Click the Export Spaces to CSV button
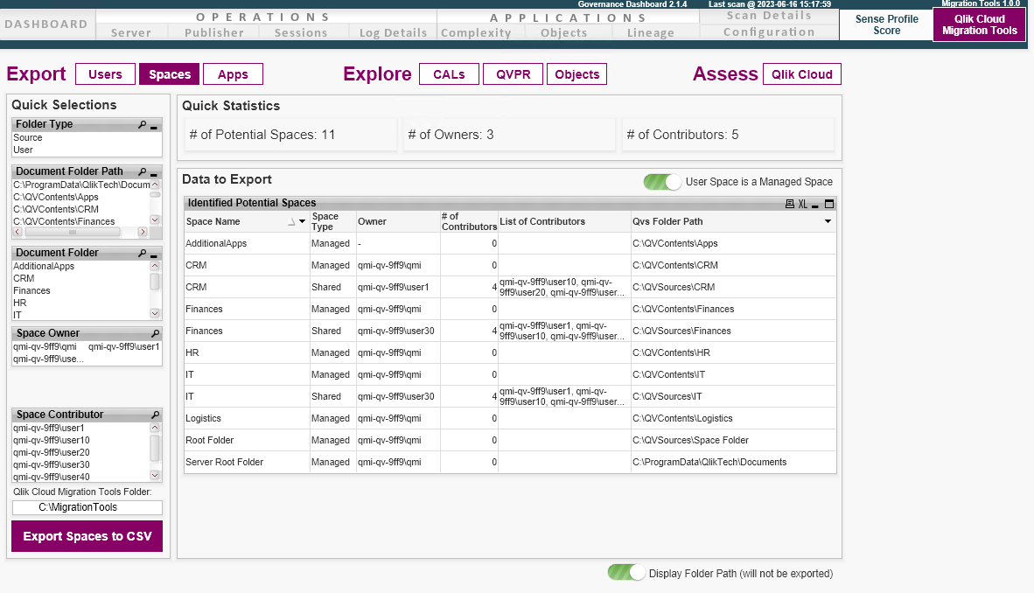The height and width of the screenshot is (593, 1034). point(87,535)
